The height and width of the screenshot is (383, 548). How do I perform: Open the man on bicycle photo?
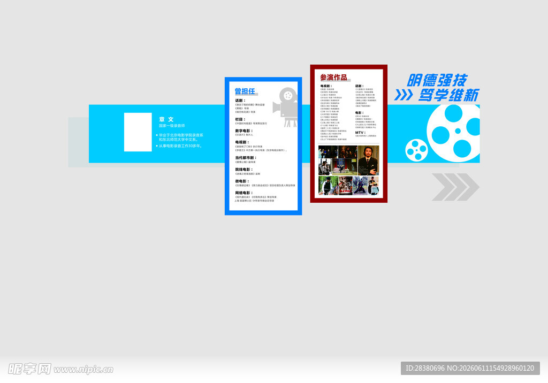tap(329, 186)
